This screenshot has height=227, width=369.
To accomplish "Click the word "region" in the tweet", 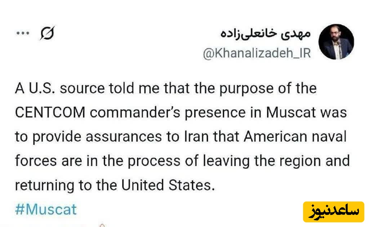I will point(299,161).
